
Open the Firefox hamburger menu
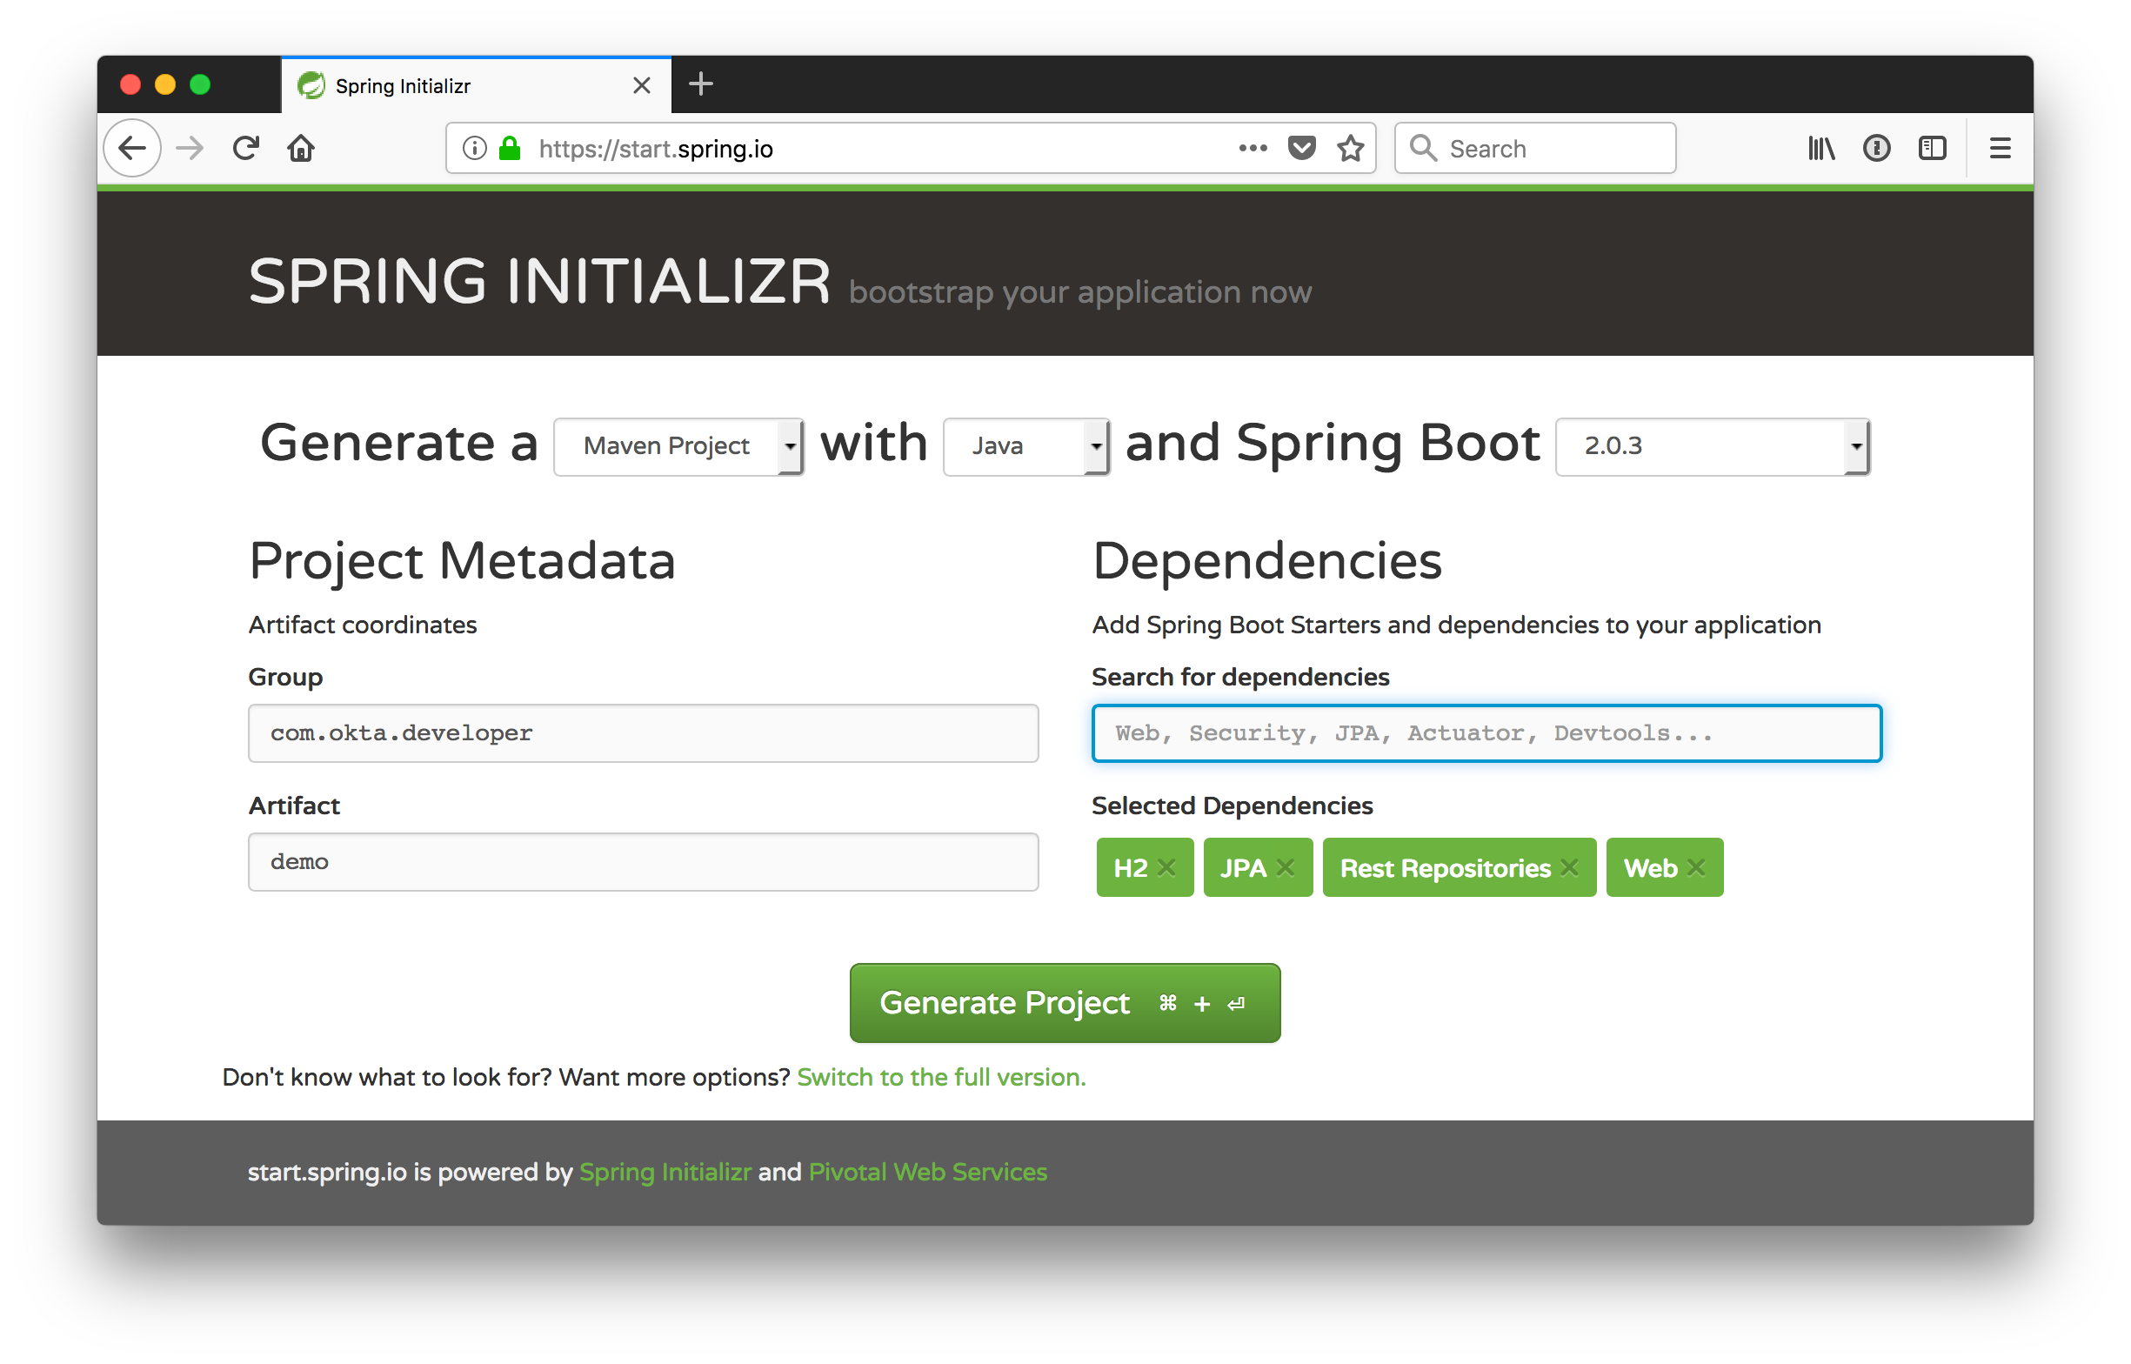pos(2000,148)
